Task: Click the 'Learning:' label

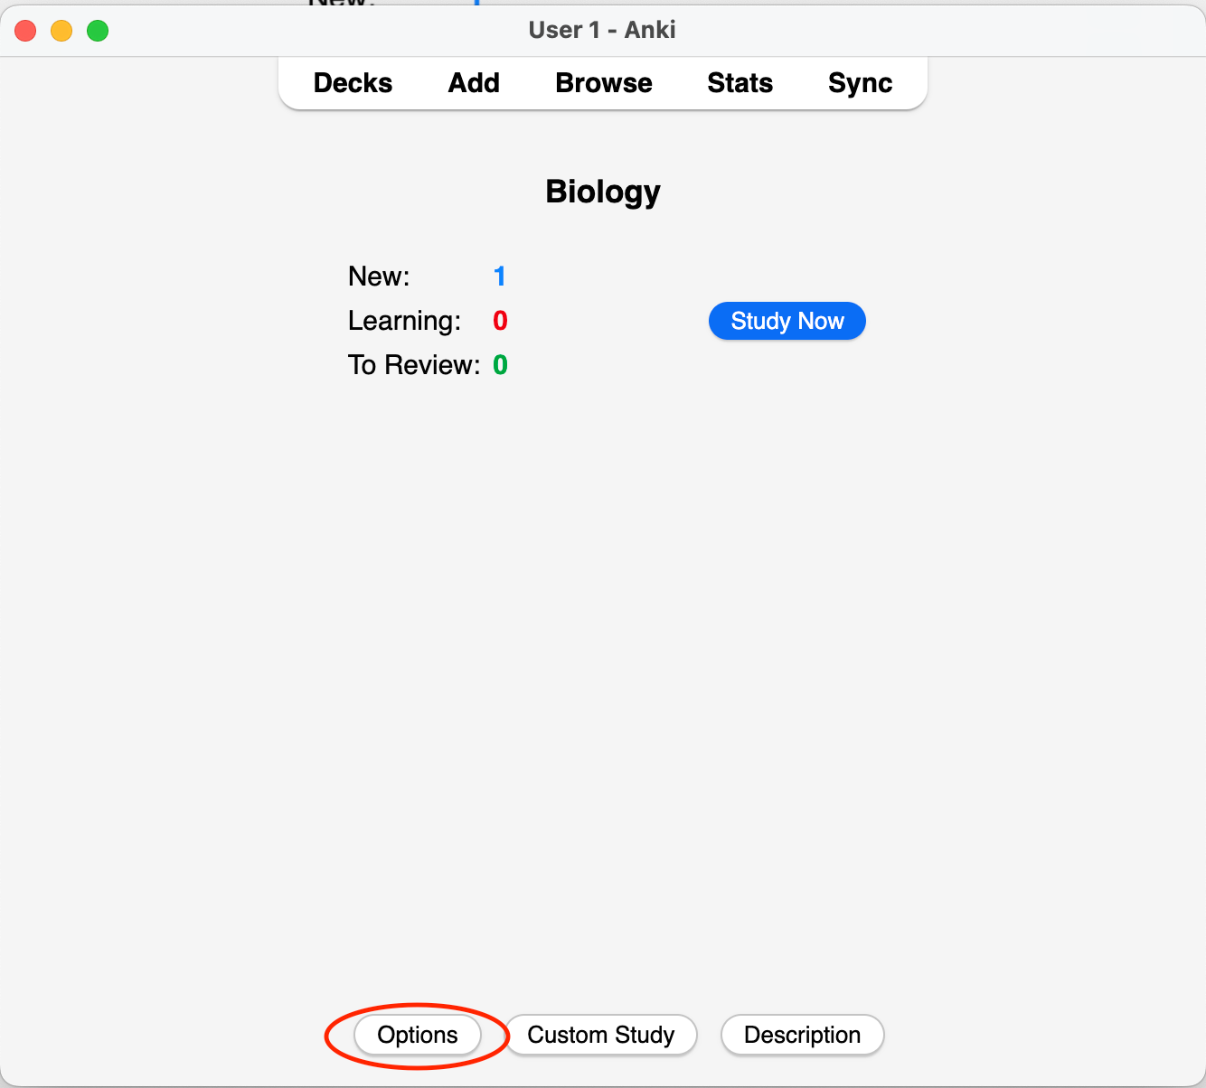Action: click(404, 321)
